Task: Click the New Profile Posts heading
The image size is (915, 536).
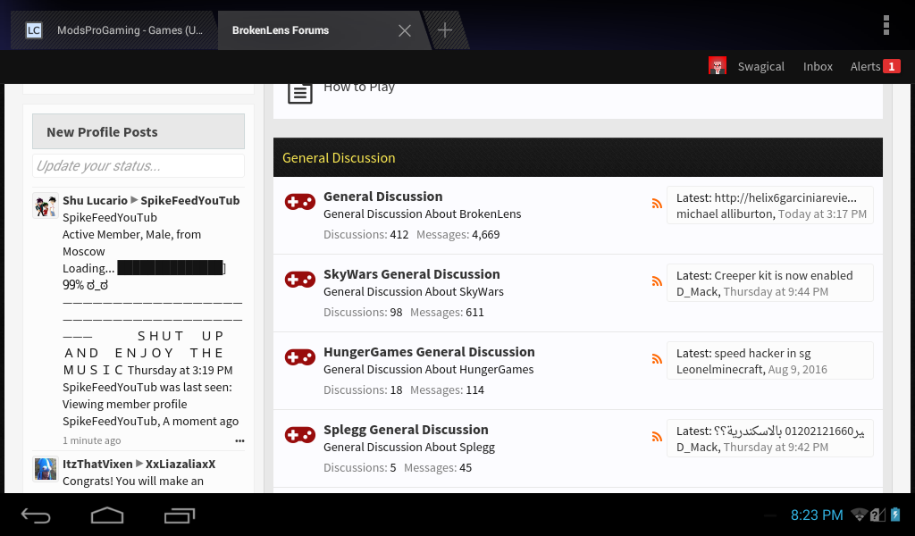Action: tap(102, 132)
